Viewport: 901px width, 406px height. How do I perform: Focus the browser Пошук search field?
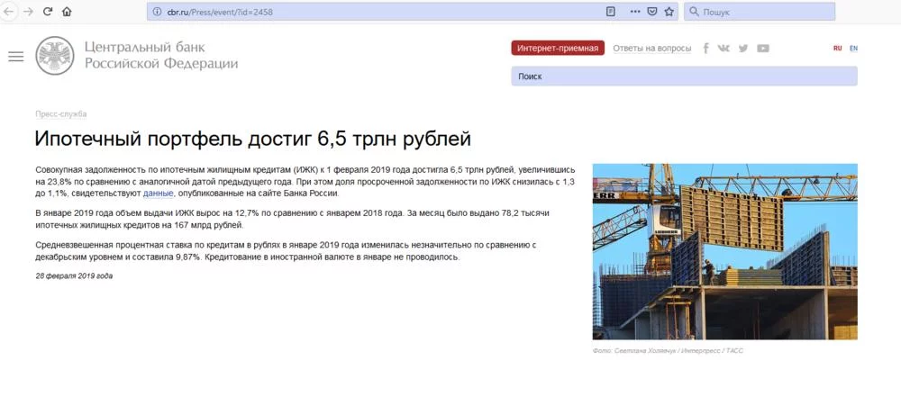[759, 12]
